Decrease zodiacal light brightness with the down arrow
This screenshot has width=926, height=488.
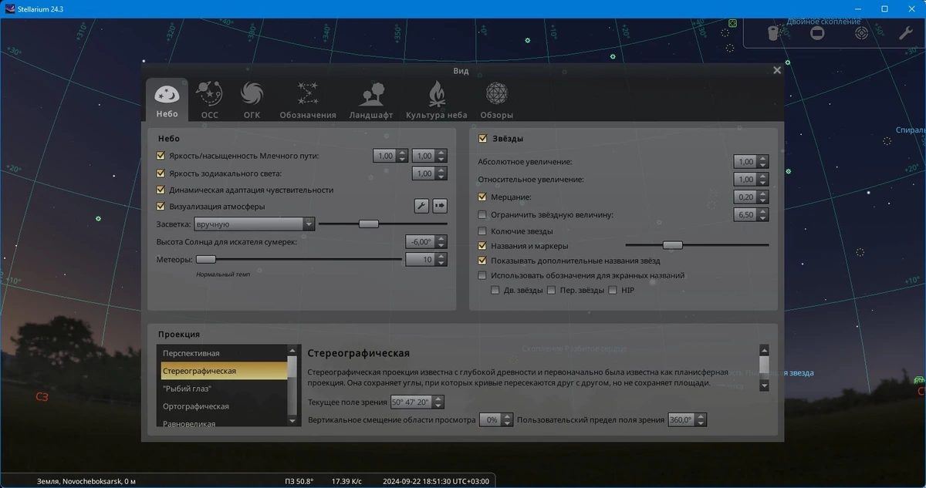(441, 177)
